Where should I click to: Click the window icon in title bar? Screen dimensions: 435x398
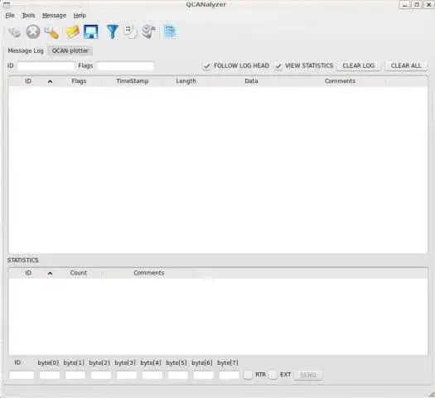6,5
